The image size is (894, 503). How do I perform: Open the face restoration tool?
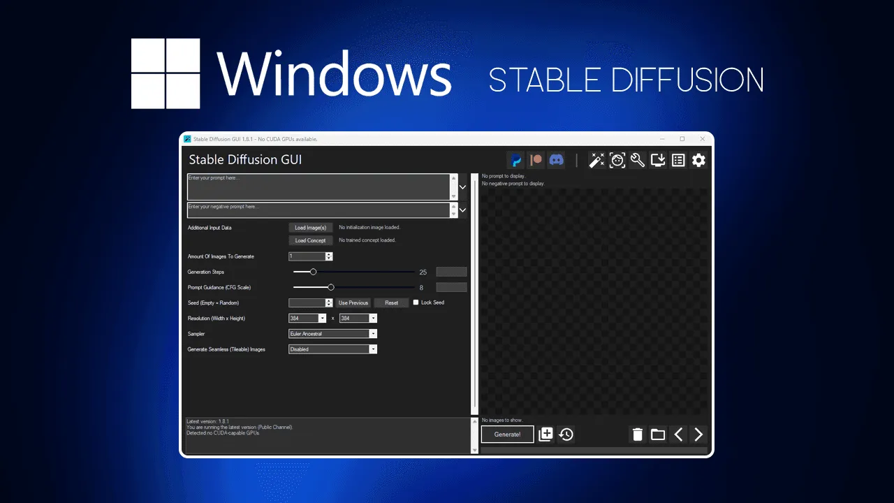(x=617, y=160)
